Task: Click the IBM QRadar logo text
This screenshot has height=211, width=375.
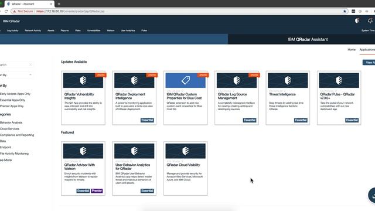Action: click(12, 21)
